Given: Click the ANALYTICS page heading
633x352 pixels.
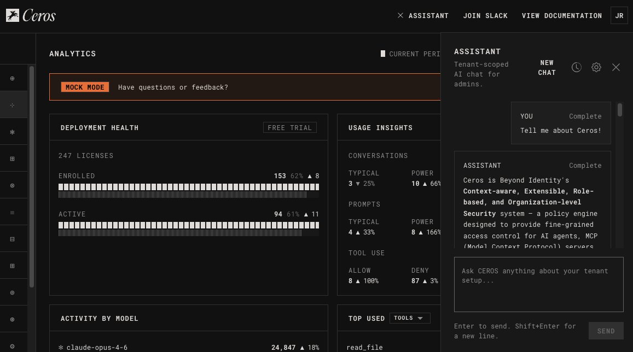Looking at the screenshot, I should pyautogui.click(x=73, y=54).
